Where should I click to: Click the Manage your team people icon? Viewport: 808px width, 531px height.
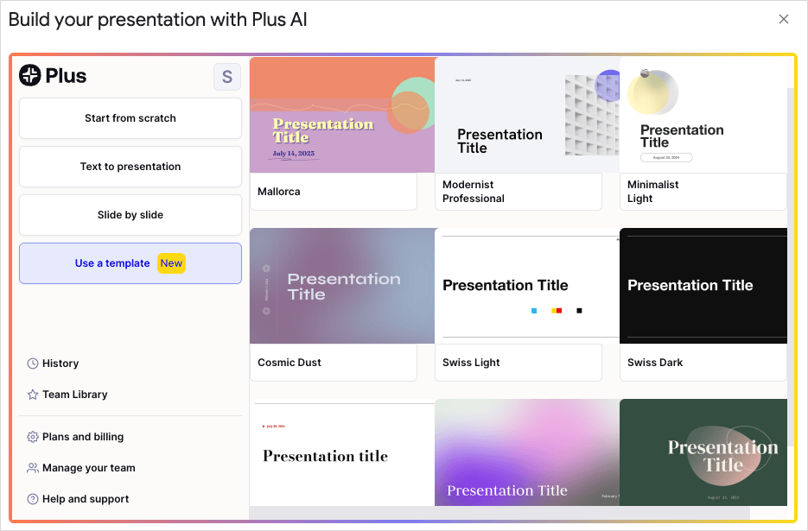tap(33, 468)
